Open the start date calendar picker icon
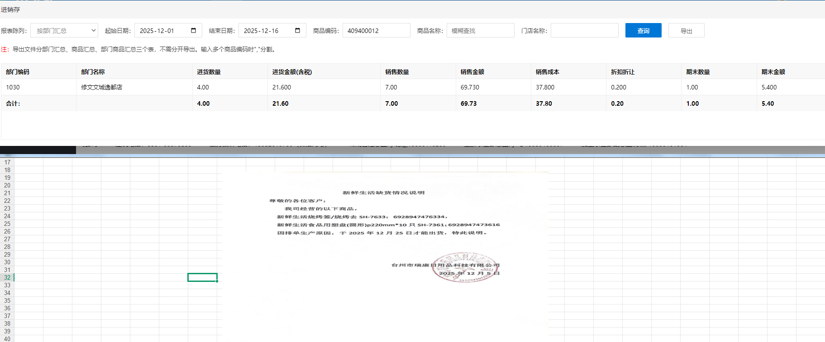 tap(194, 30)
